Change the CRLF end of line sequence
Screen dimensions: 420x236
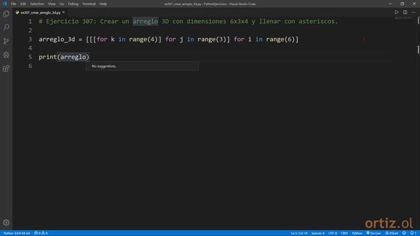click(x=344, y=233)
